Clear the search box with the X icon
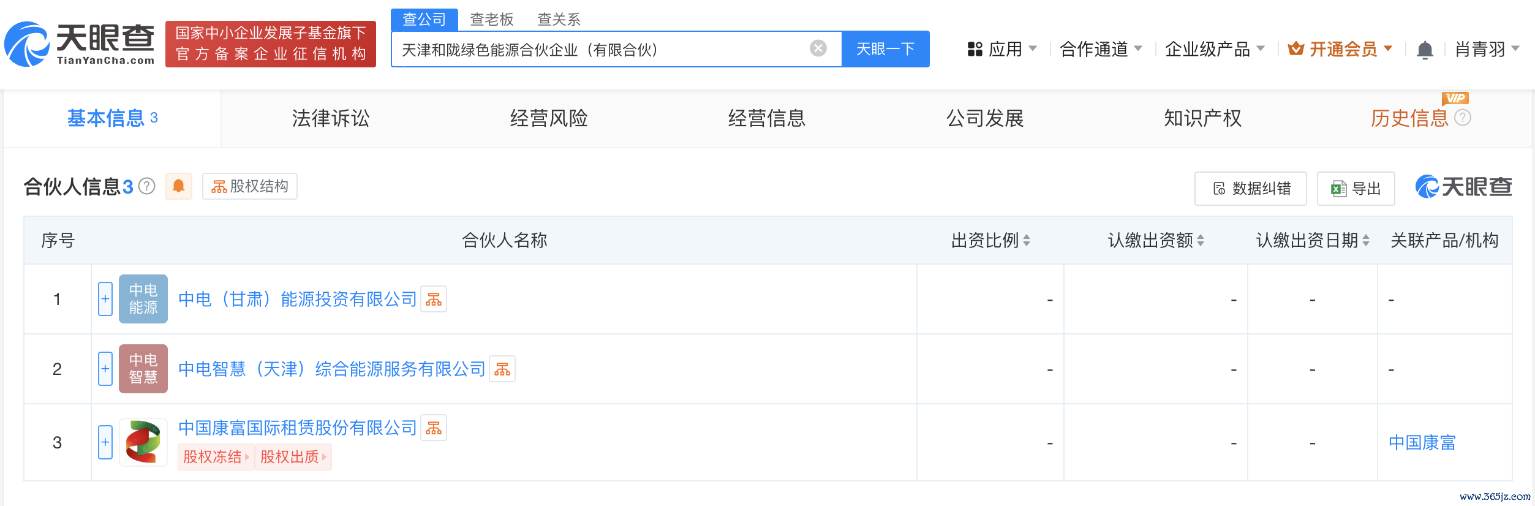Screen dimensions: 1535x506 (x=818, y=48)
